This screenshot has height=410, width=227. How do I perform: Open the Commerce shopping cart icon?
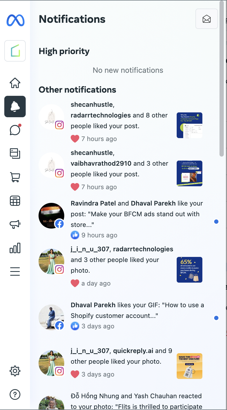click(15, 177)
